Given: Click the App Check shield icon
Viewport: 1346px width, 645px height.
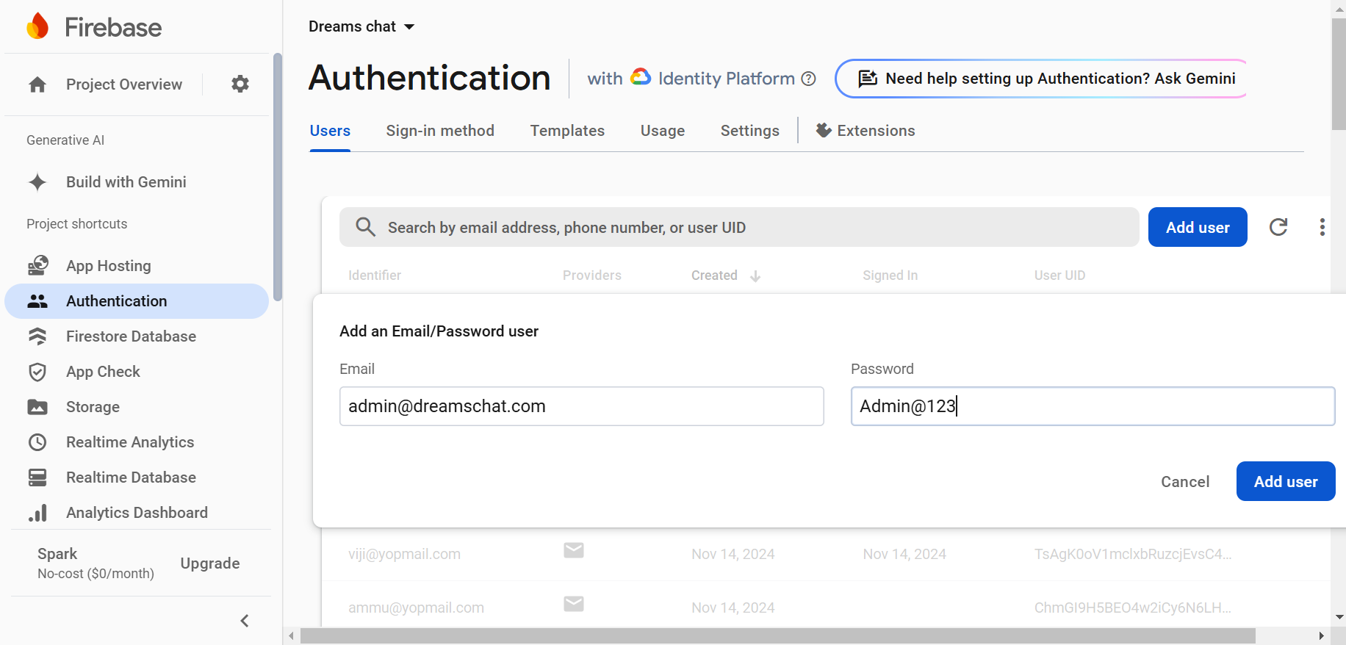Looking at the screenshot, I should pyautogui.click(x=37, y=372).
